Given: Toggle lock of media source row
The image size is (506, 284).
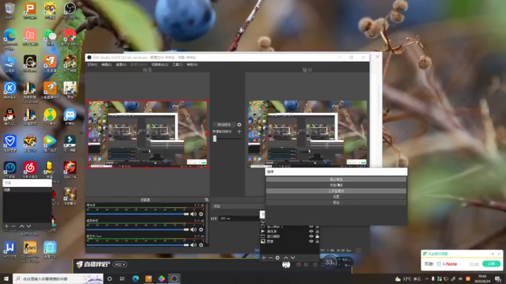Looking at the screenshot, I should pyautogui.click(x=318, y=231).
